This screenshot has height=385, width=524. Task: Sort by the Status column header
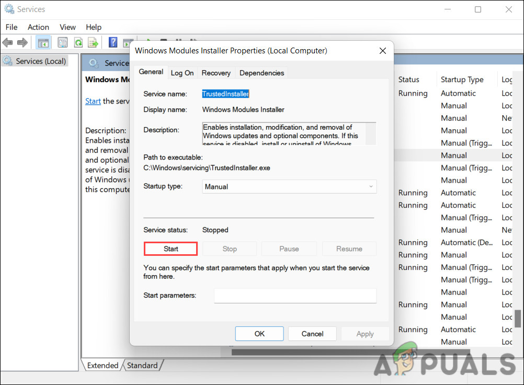(408, 79)
